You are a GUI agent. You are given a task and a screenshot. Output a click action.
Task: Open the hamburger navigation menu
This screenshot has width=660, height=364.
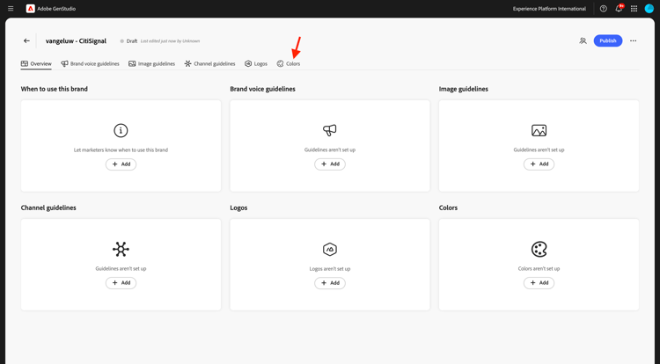point(11,9)
